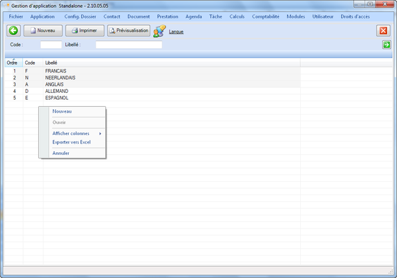
Task: Select the ESPAGNOL language row
Action: (57, 97)
